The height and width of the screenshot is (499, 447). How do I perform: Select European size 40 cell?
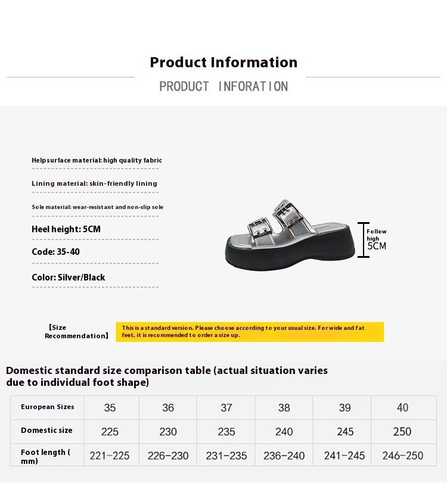[x=403, y=408]
